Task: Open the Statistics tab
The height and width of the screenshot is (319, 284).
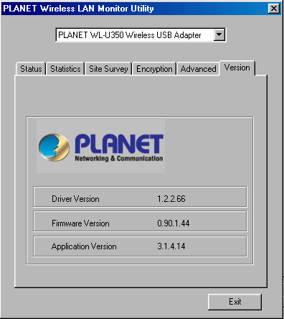Action: (65, 69)
